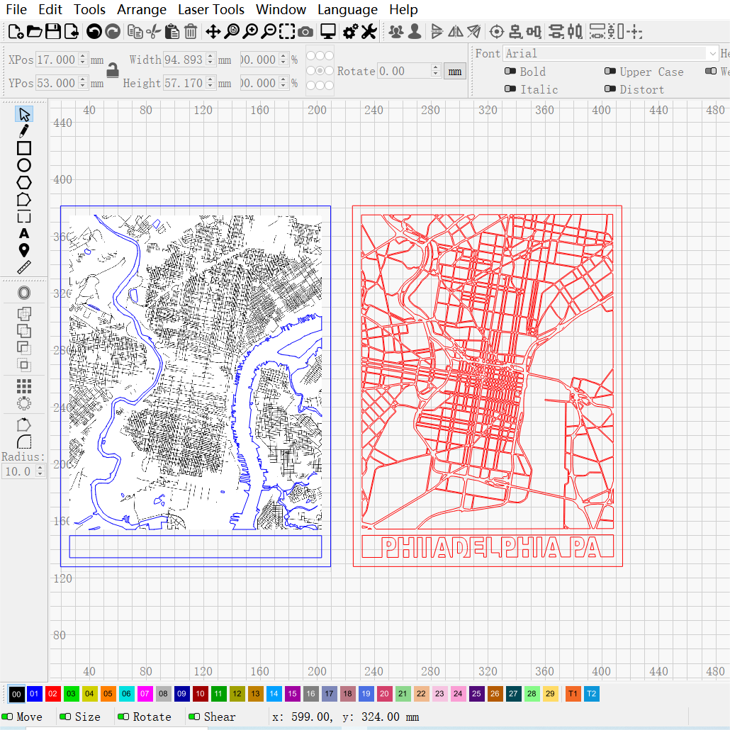Open the Edit menu
Screen dimensions: 730x730
click(x=50, y=9)
